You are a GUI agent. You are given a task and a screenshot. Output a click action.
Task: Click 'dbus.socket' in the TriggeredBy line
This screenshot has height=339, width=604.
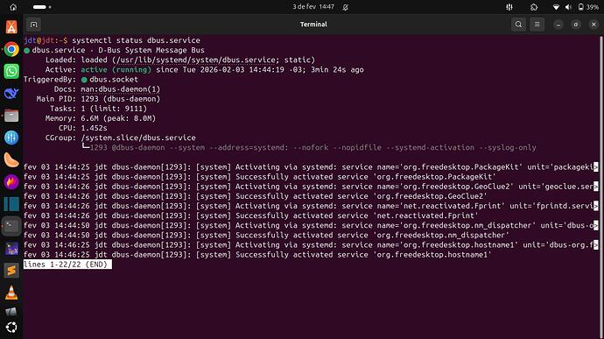coord(114,80)
